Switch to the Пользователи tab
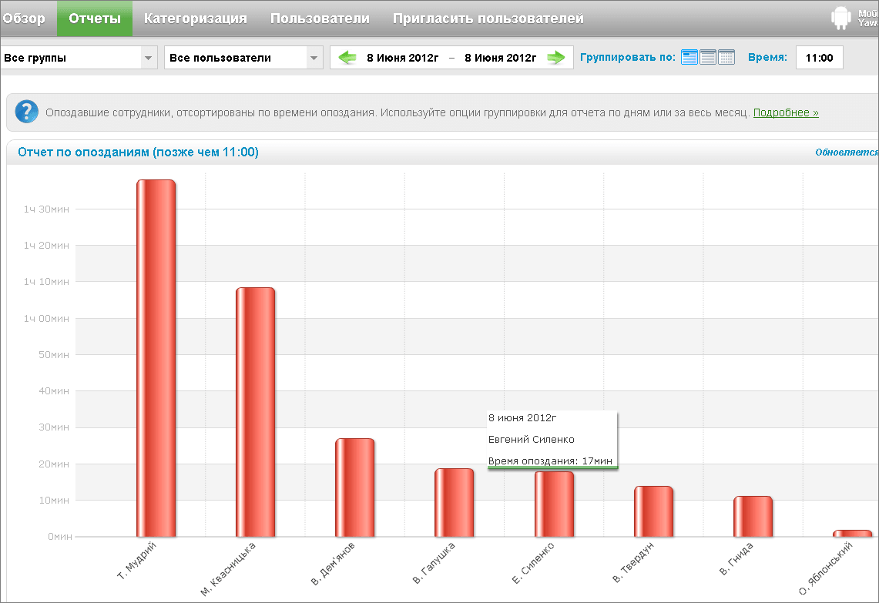The height and width of the screenshot is (603, 879). (320, 18)
